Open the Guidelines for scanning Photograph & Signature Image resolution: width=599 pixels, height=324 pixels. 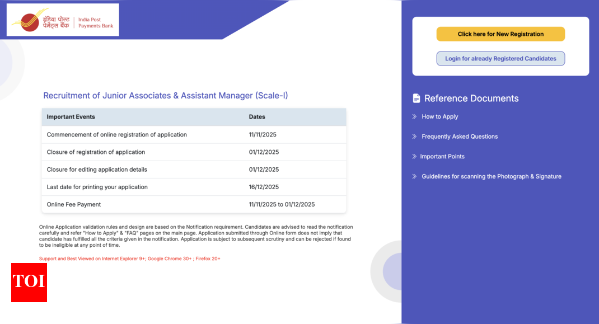pyautogui.click(x=491, y=176)
